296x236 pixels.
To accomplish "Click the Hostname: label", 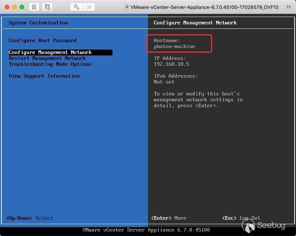I will (167, 40).
